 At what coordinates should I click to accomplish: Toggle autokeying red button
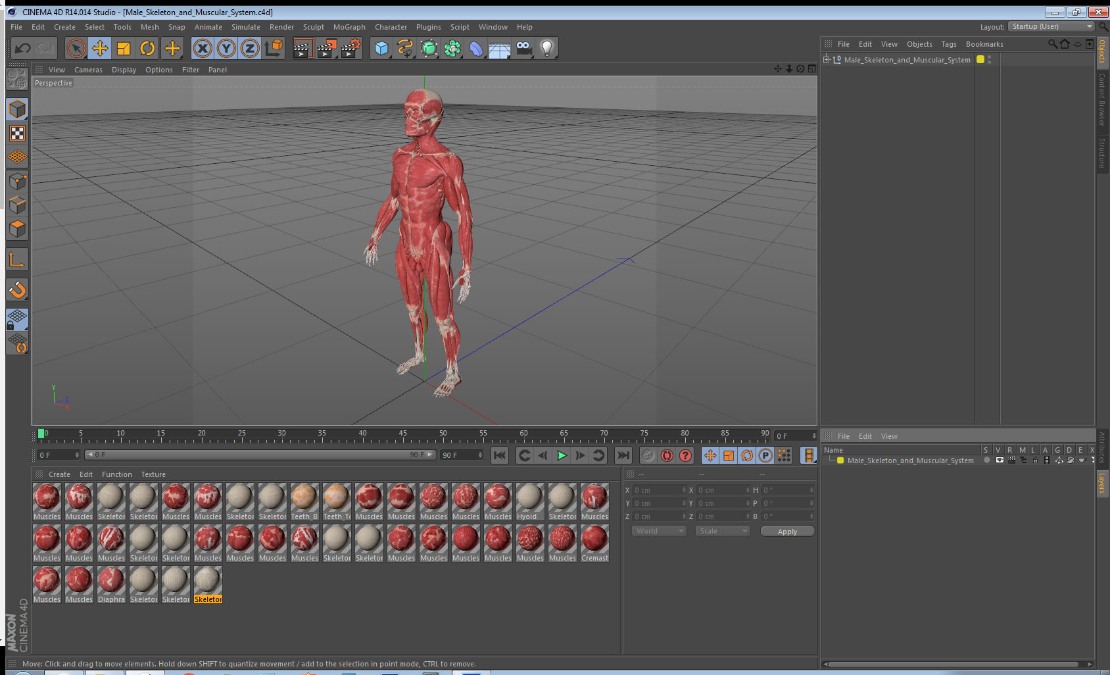pyautogui.click(x=667, y=455)
